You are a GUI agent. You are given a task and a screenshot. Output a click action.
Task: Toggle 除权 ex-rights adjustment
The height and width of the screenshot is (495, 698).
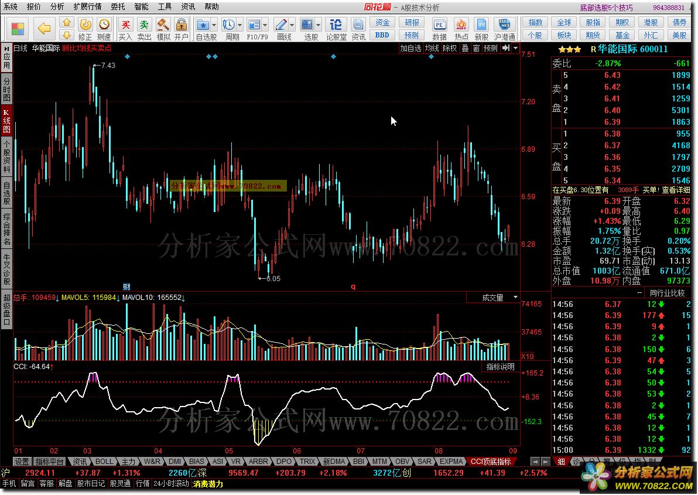(x=450, y=48)
